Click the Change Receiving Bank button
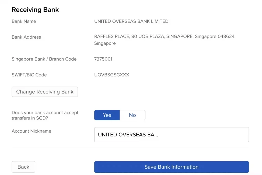262x175 pixels. [45, 92]
